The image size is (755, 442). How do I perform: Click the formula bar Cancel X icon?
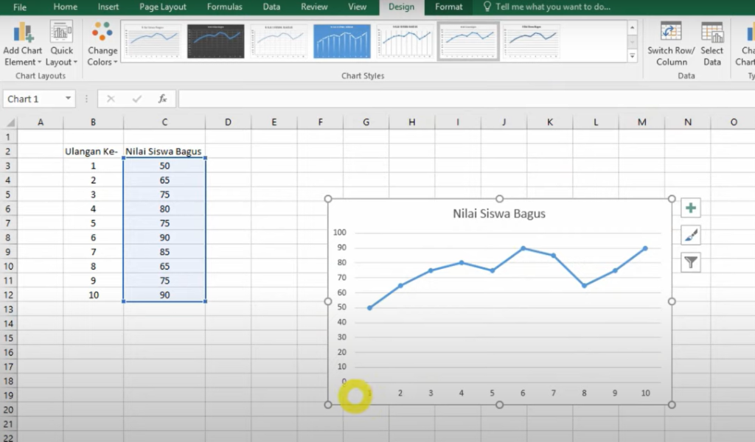pos(111,99)
